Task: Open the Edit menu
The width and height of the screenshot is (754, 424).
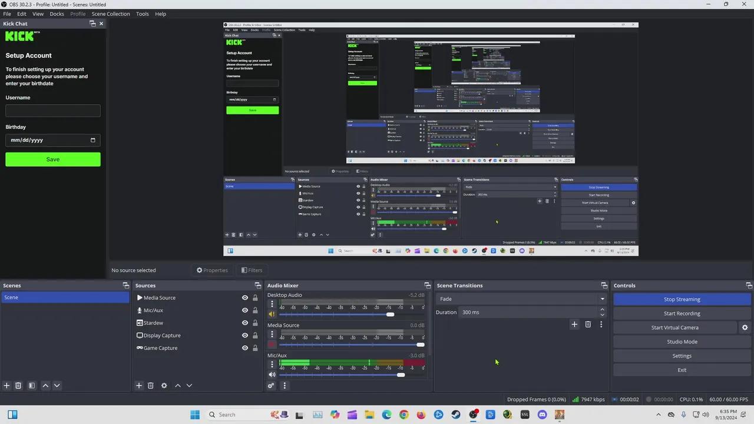Action: (x=22, y=14)
